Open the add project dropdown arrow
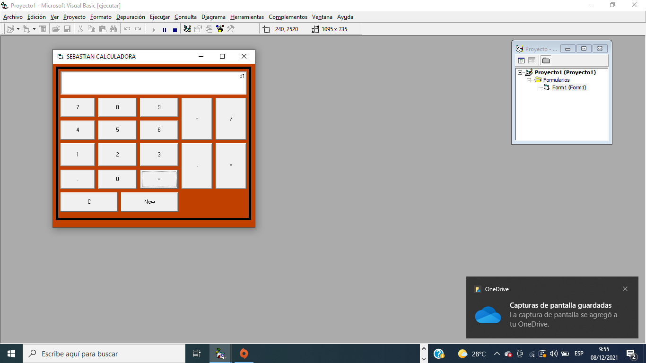Image resolution: width=646 pixels, height=363 pixels. tap(18, 29)
